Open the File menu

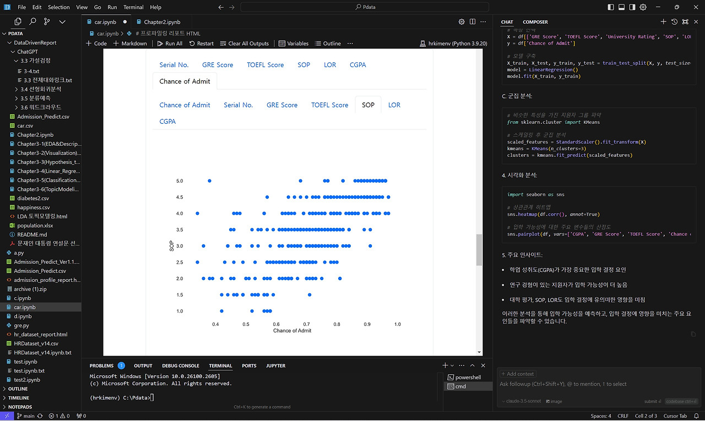point(22,7)
